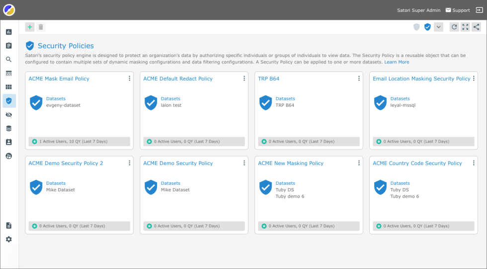Click the share icon
Image resolution: width=487 pixels, height=269 pixels.
[x=476, y=27]
